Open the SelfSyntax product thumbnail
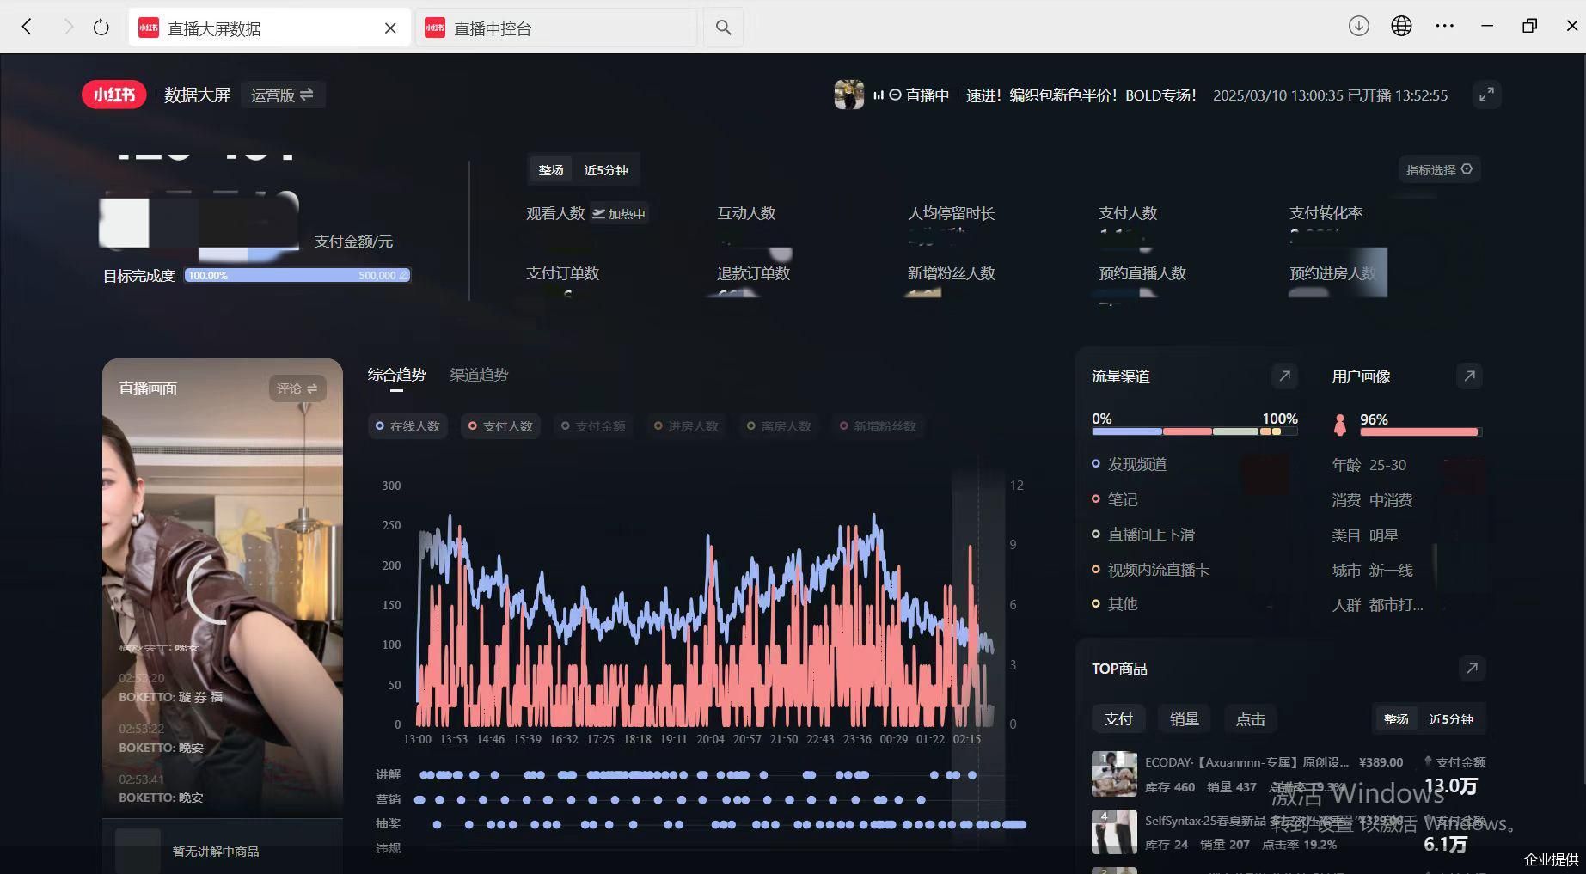Screen dimensions: 1586x874 1114,831
